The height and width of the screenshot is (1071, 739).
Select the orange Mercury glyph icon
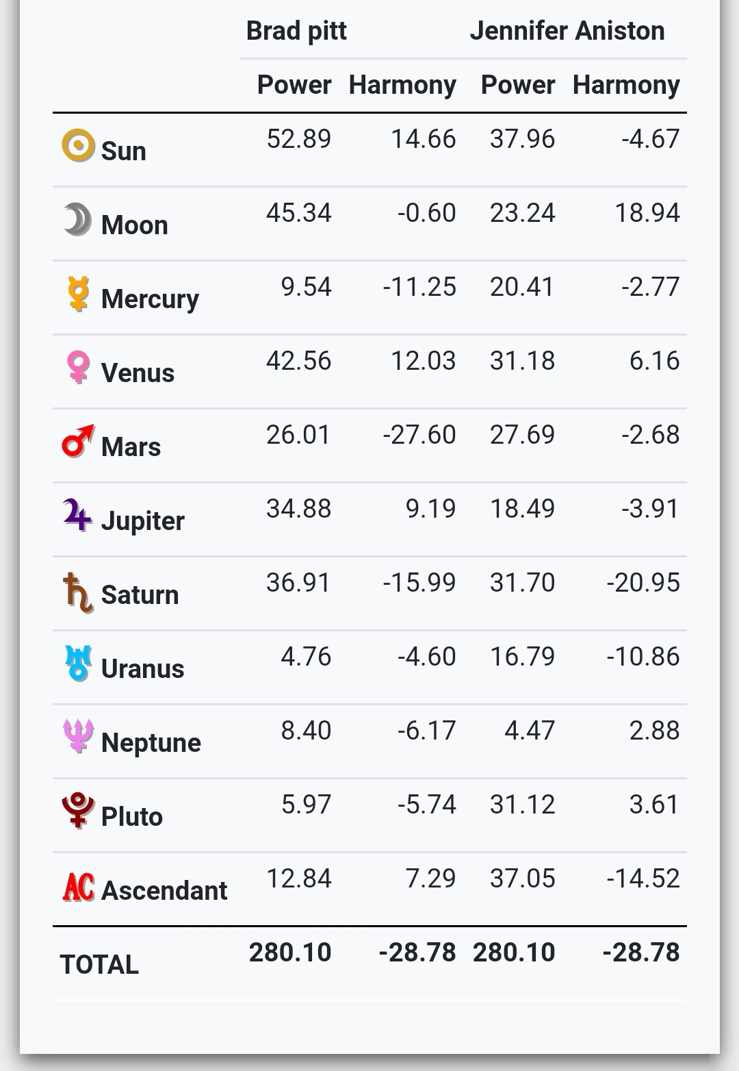[x=79, y=294]
